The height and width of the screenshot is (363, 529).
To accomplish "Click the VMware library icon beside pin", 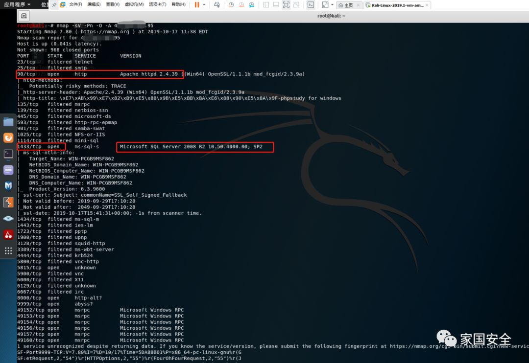I will click(x=63, y=5).
